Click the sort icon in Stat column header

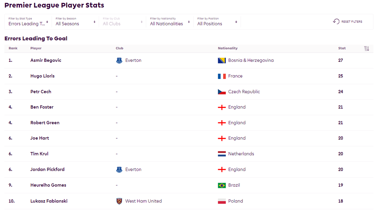(366, 48)
